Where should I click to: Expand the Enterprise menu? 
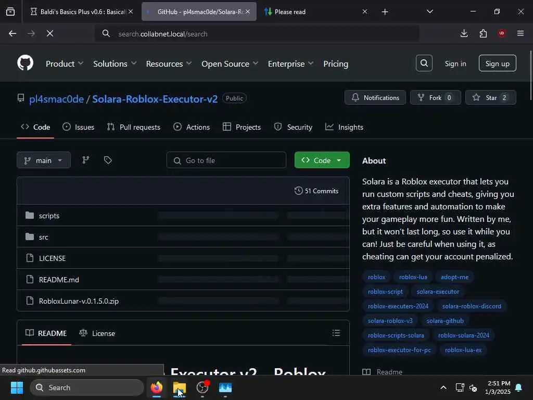pos(290,64)
